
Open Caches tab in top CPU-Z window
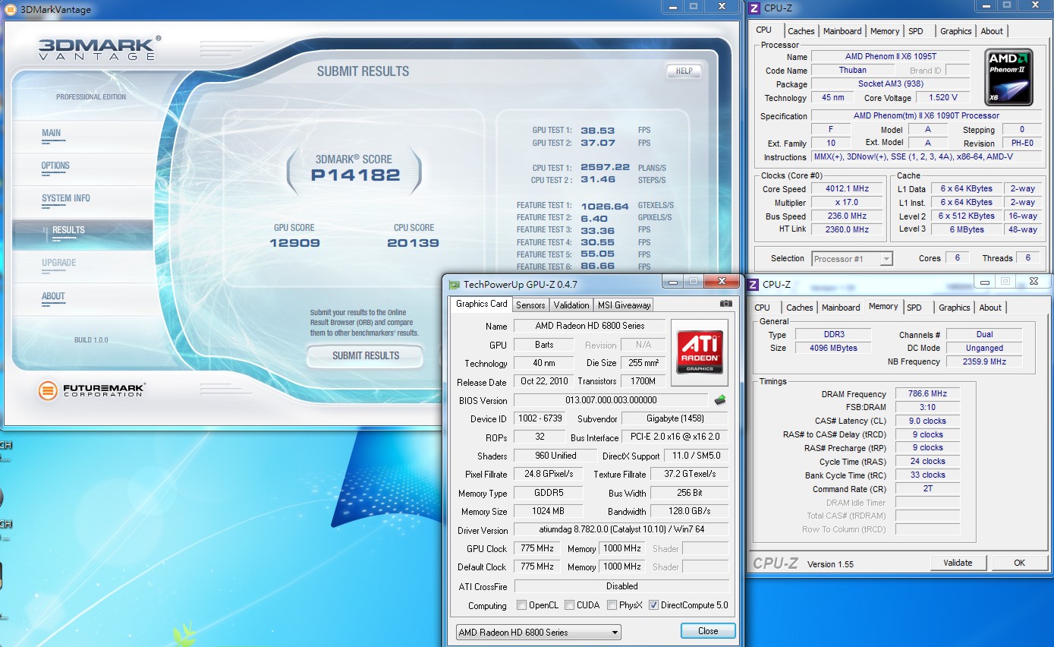(x=801, y=31)
